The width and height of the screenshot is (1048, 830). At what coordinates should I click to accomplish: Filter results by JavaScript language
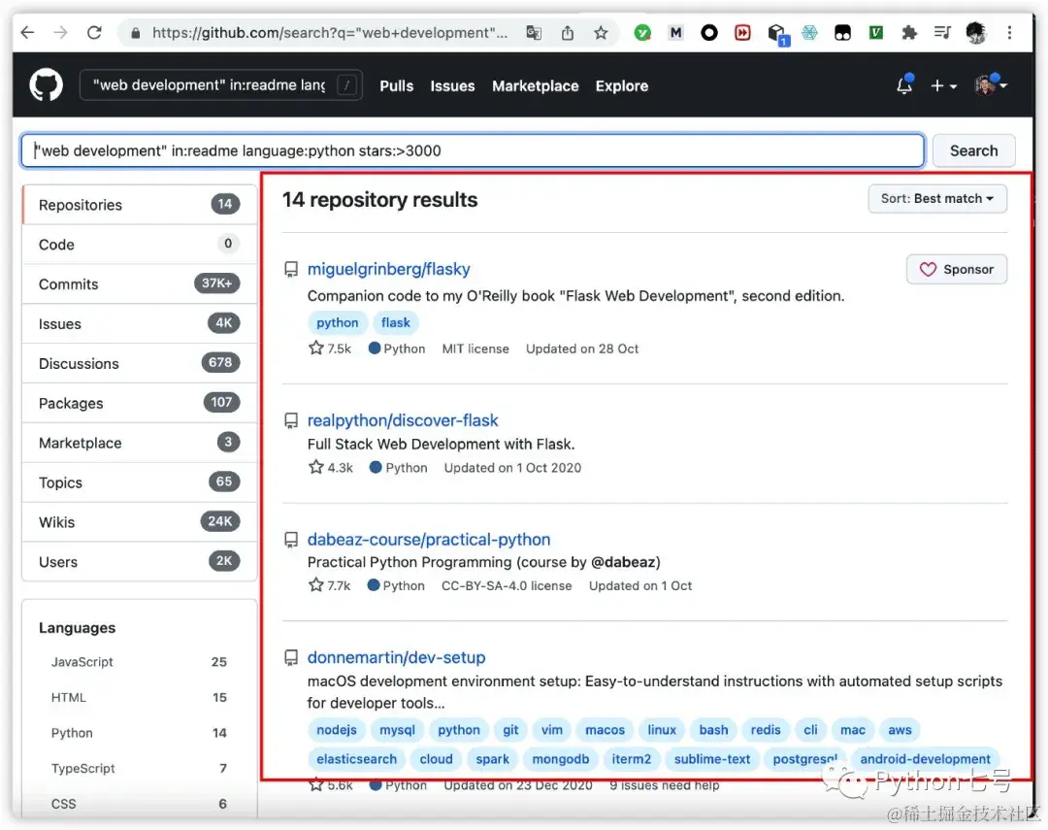click(139, 661)
